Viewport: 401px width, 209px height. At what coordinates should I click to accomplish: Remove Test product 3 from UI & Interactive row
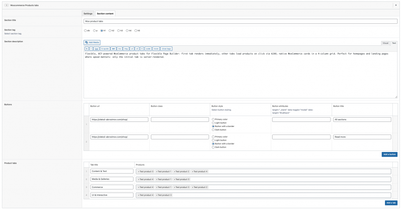(157, 195)
